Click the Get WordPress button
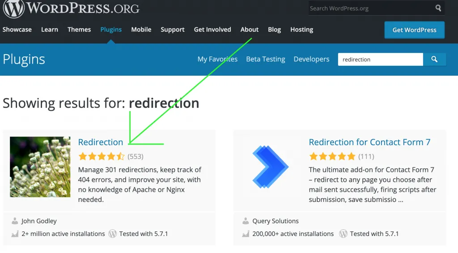The height and width of the screenshot is (253, 458). [415, 30]
